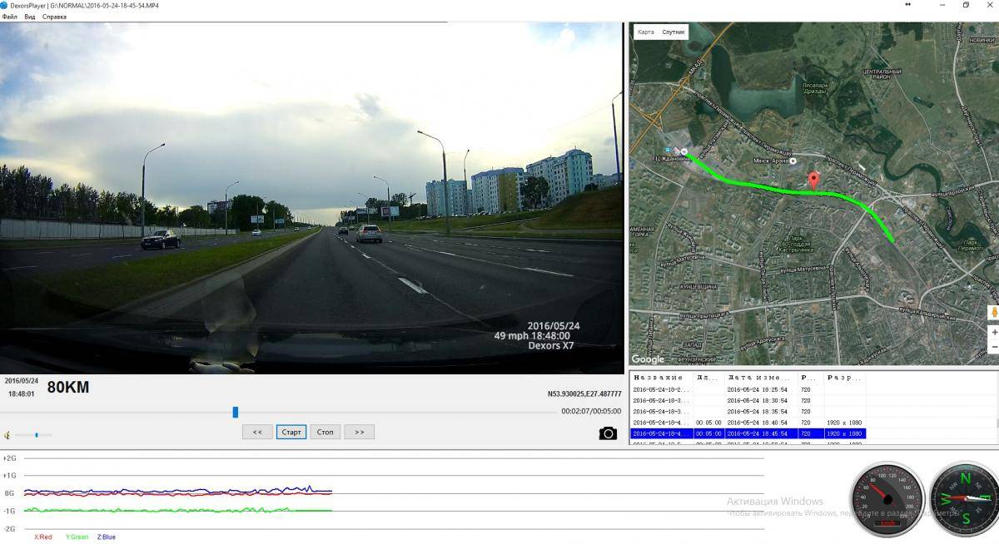999x544 pixels.
Task: Open Street View pegman on the map
Action: (x=993, y=313)
